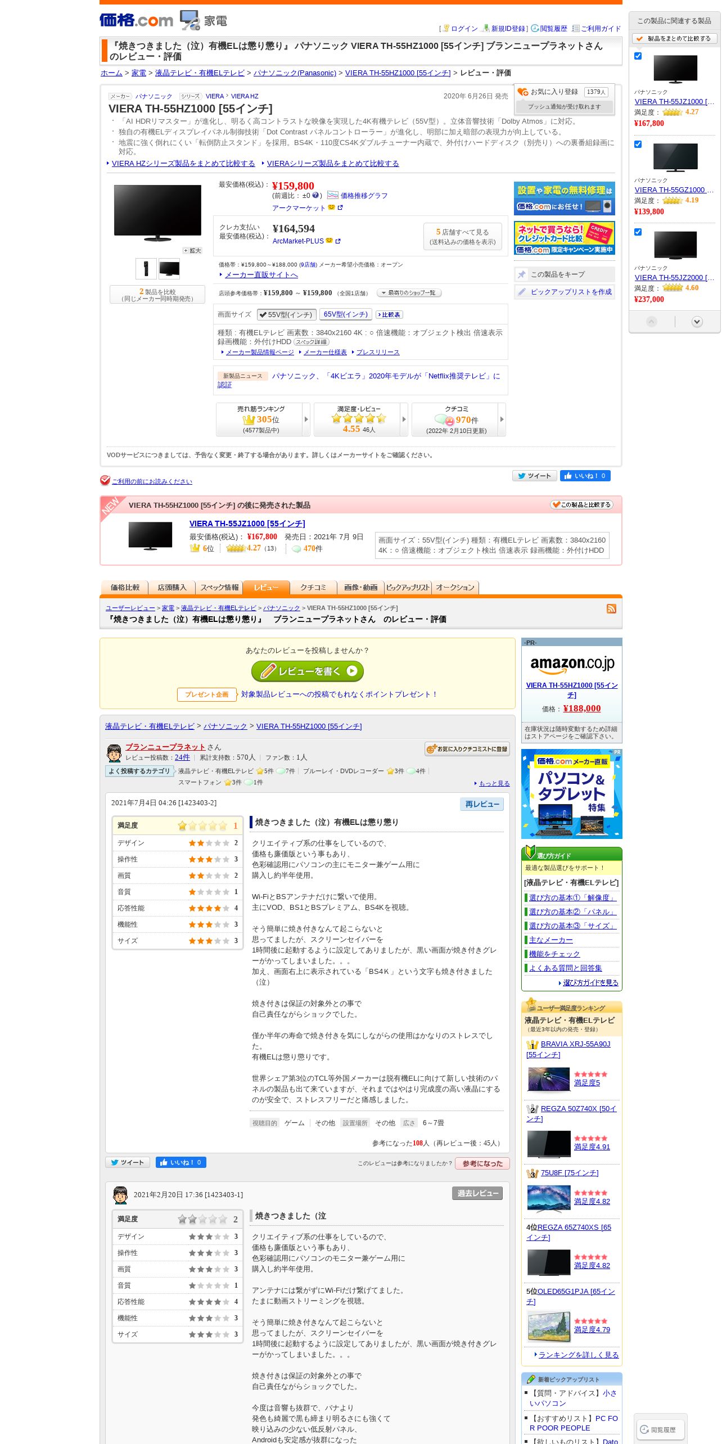Click the 参考になった button
Viewport: 722px width, 1444px height.
pos(482,1163)
